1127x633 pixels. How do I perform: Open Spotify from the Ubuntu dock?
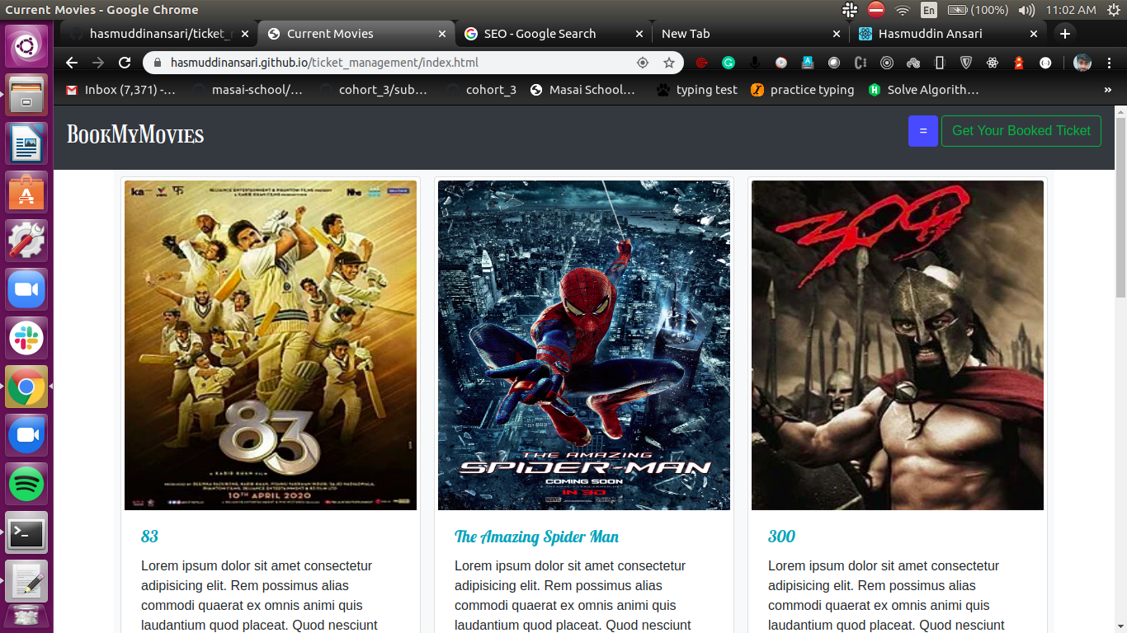[26, 484]
